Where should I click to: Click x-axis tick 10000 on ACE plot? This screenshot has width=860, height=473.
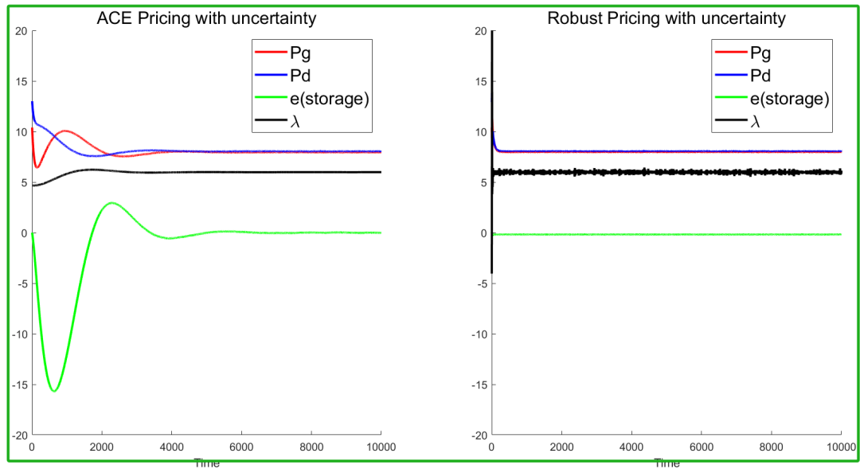381,448
